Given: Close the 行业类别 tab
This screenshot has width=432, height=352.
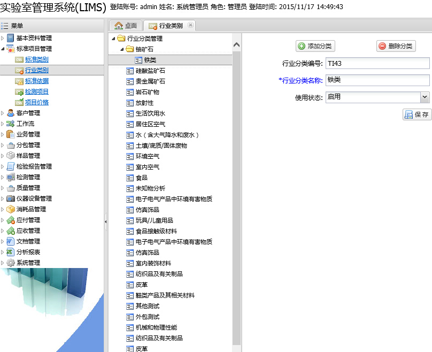Looking at the screenshot, I should [x=190, y=25].
